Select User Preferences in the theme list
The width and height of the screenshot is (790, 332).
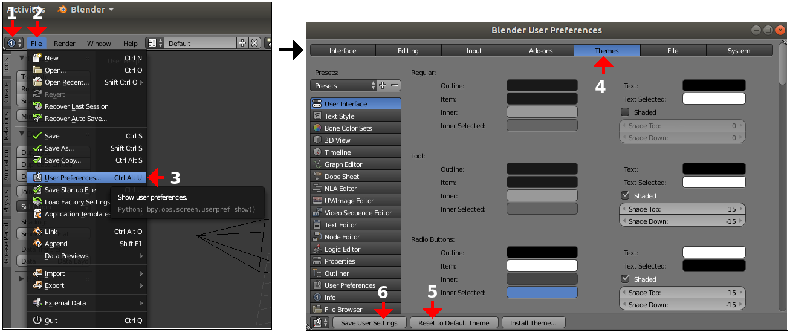pyautogui.click(x=355, y=285)
